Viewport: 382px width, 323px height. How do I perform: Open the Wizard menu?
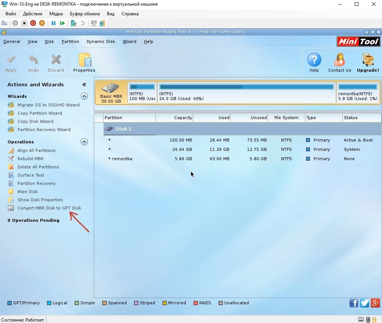(129, 41)
